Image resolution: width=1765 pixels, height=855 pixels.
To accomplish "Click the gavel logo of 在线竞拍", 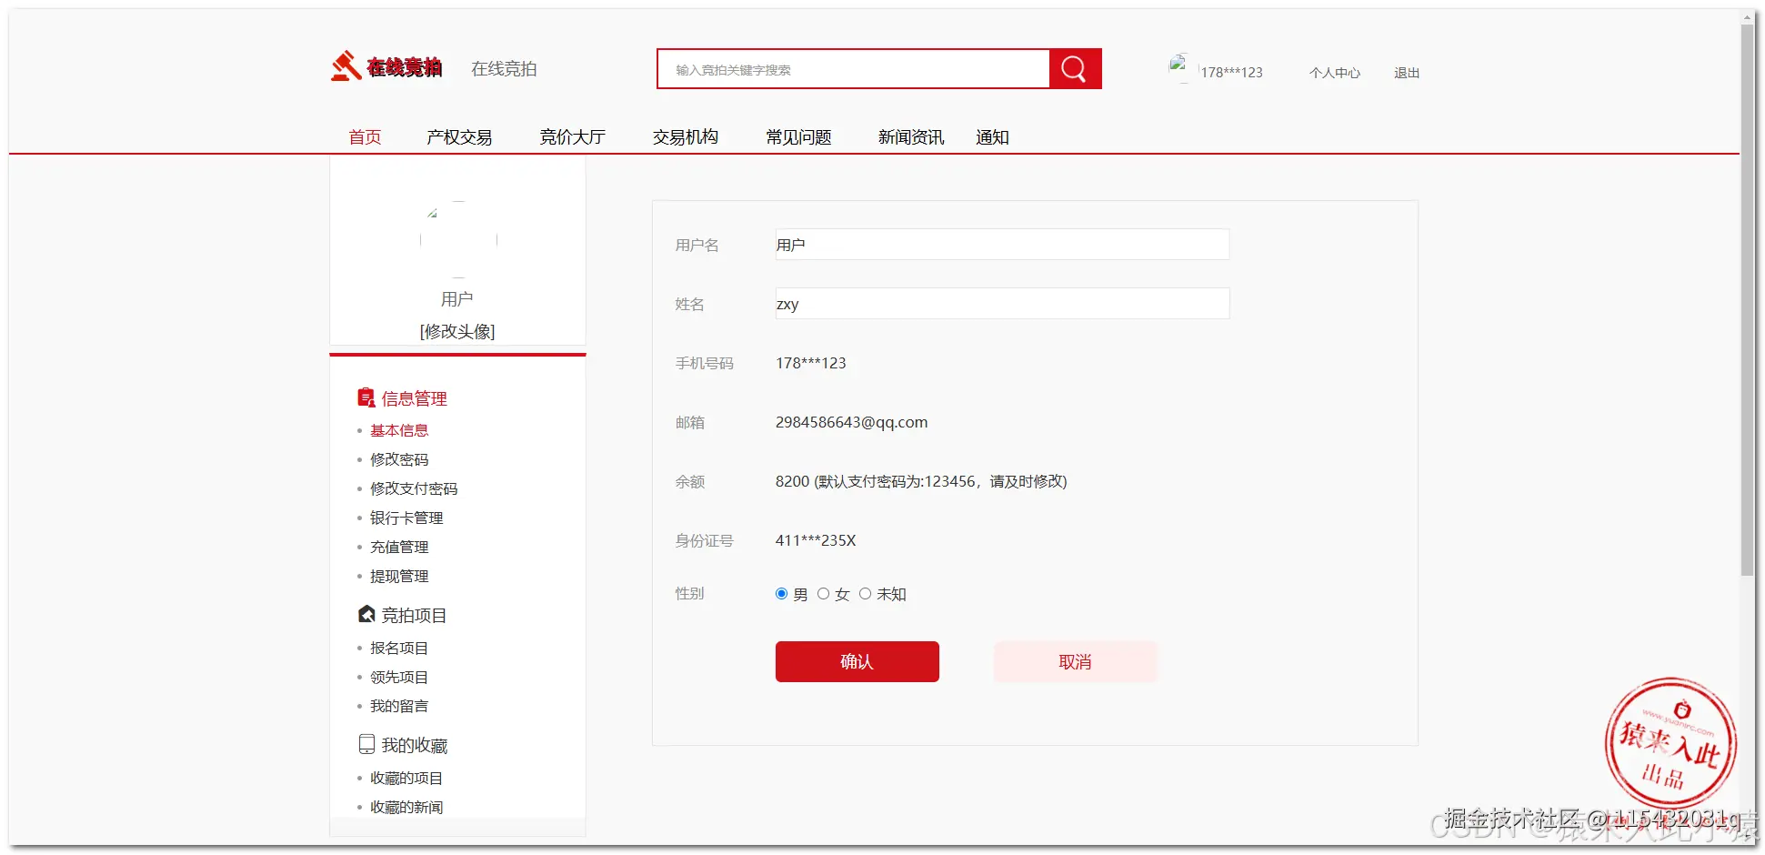I will coord(344,65).
